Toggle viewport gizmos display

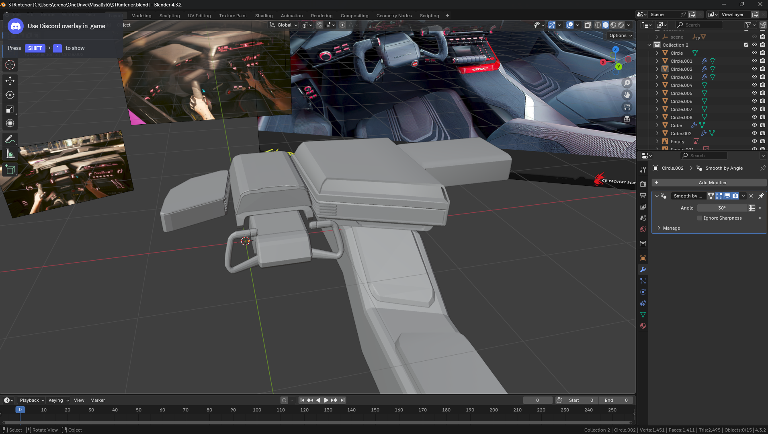click(552, 25)
